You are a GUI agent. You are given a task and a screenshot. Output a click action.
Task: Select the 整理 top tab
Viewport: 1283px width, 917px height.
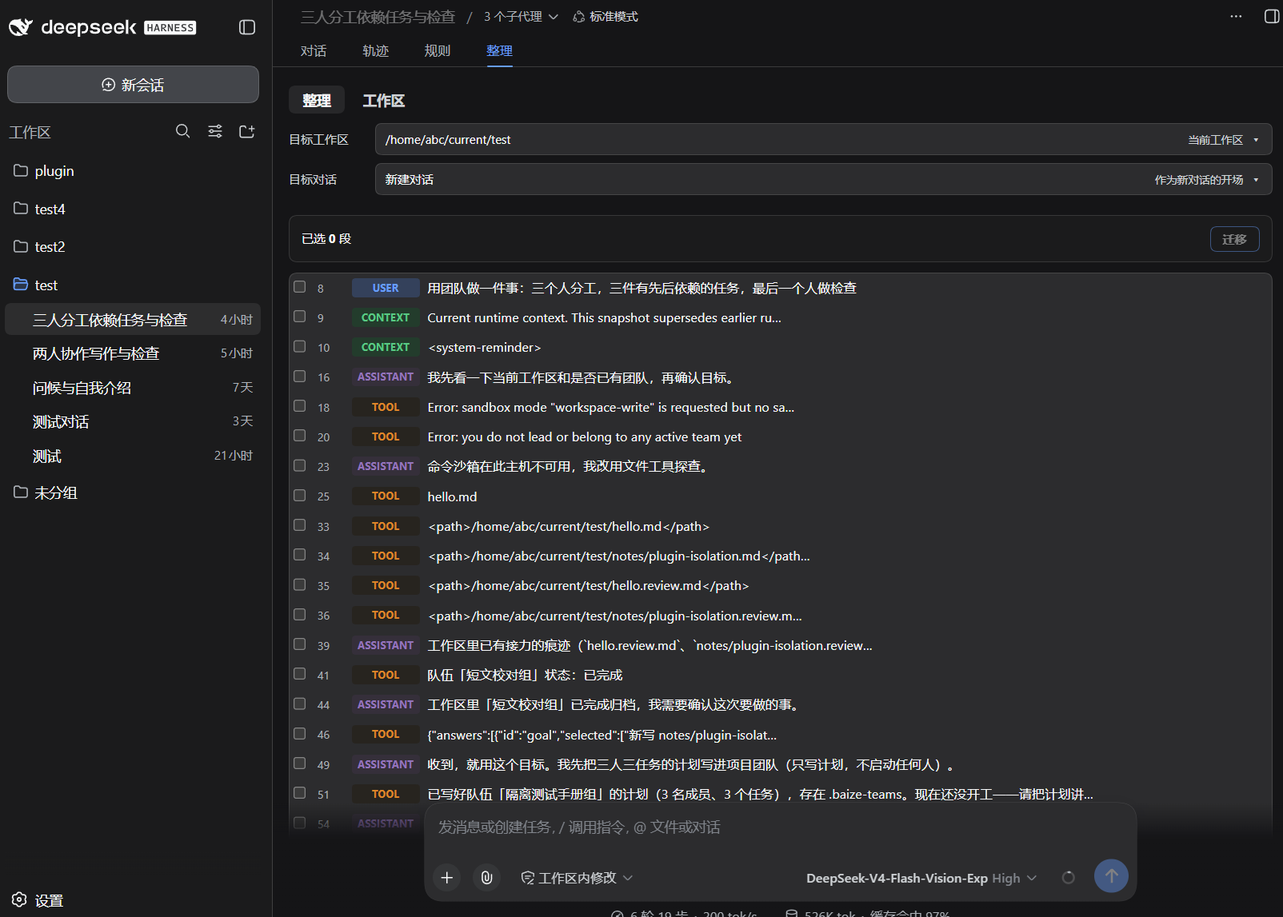pos(499,50)
